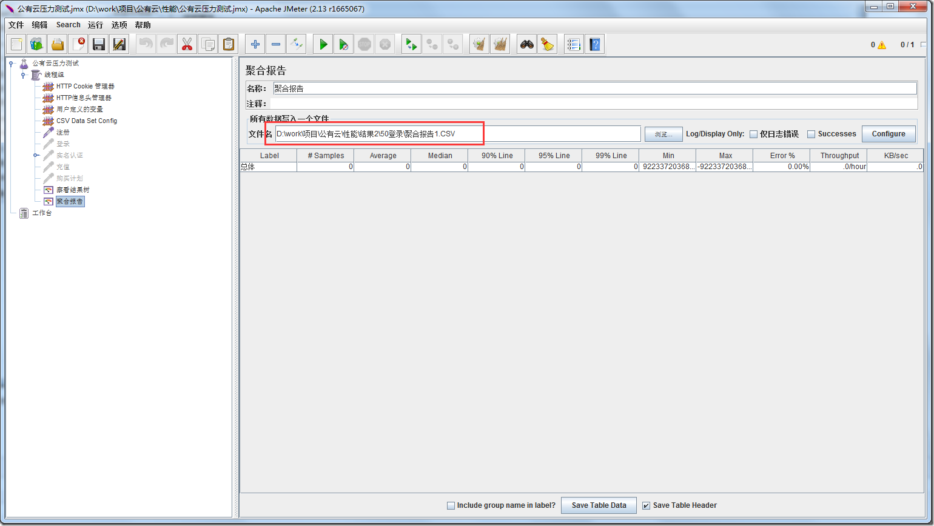Click the Remote stop all icon
The image size is (934, 526).
click(x=432, y=44)
